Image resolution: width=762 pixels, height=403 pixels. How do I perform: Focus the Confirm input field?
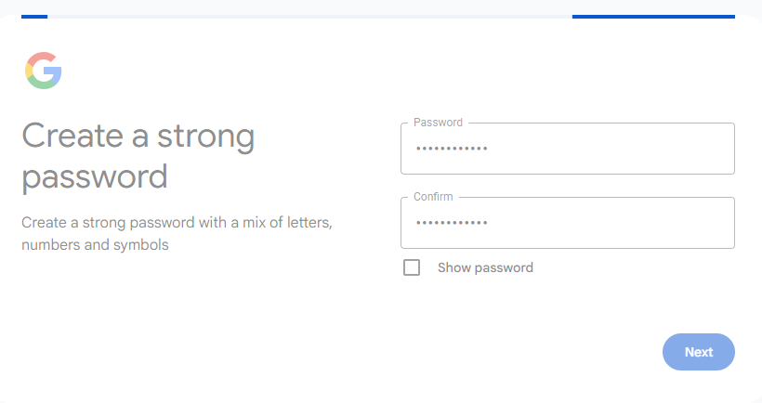click(567, 223)
